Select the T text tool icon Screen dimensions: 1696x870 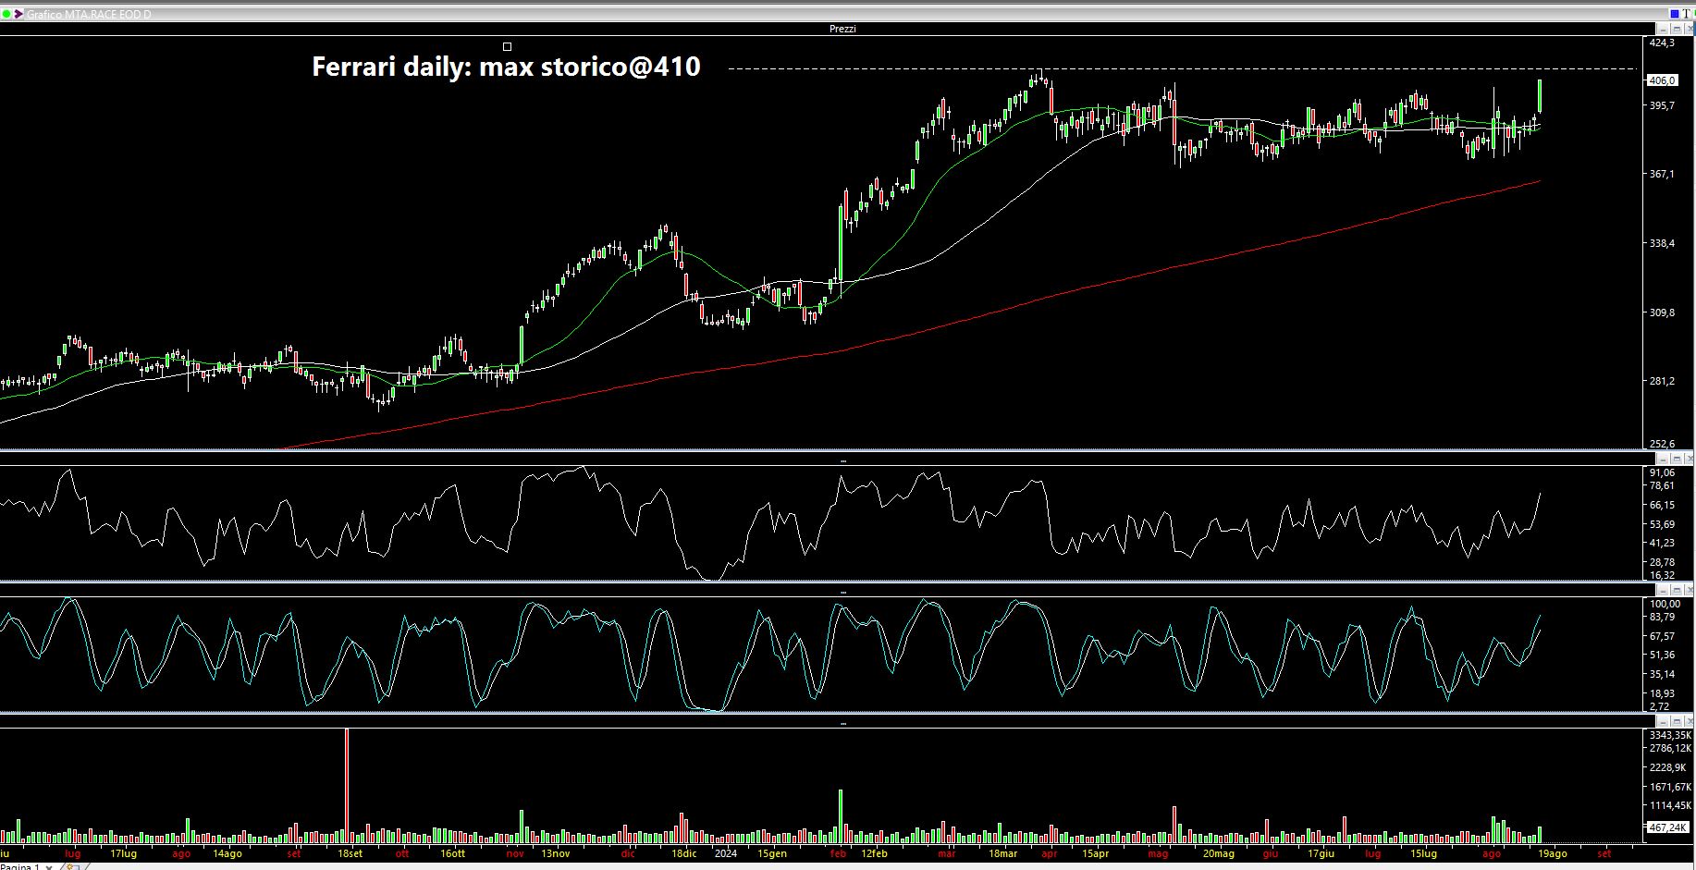coord(1688,14)
